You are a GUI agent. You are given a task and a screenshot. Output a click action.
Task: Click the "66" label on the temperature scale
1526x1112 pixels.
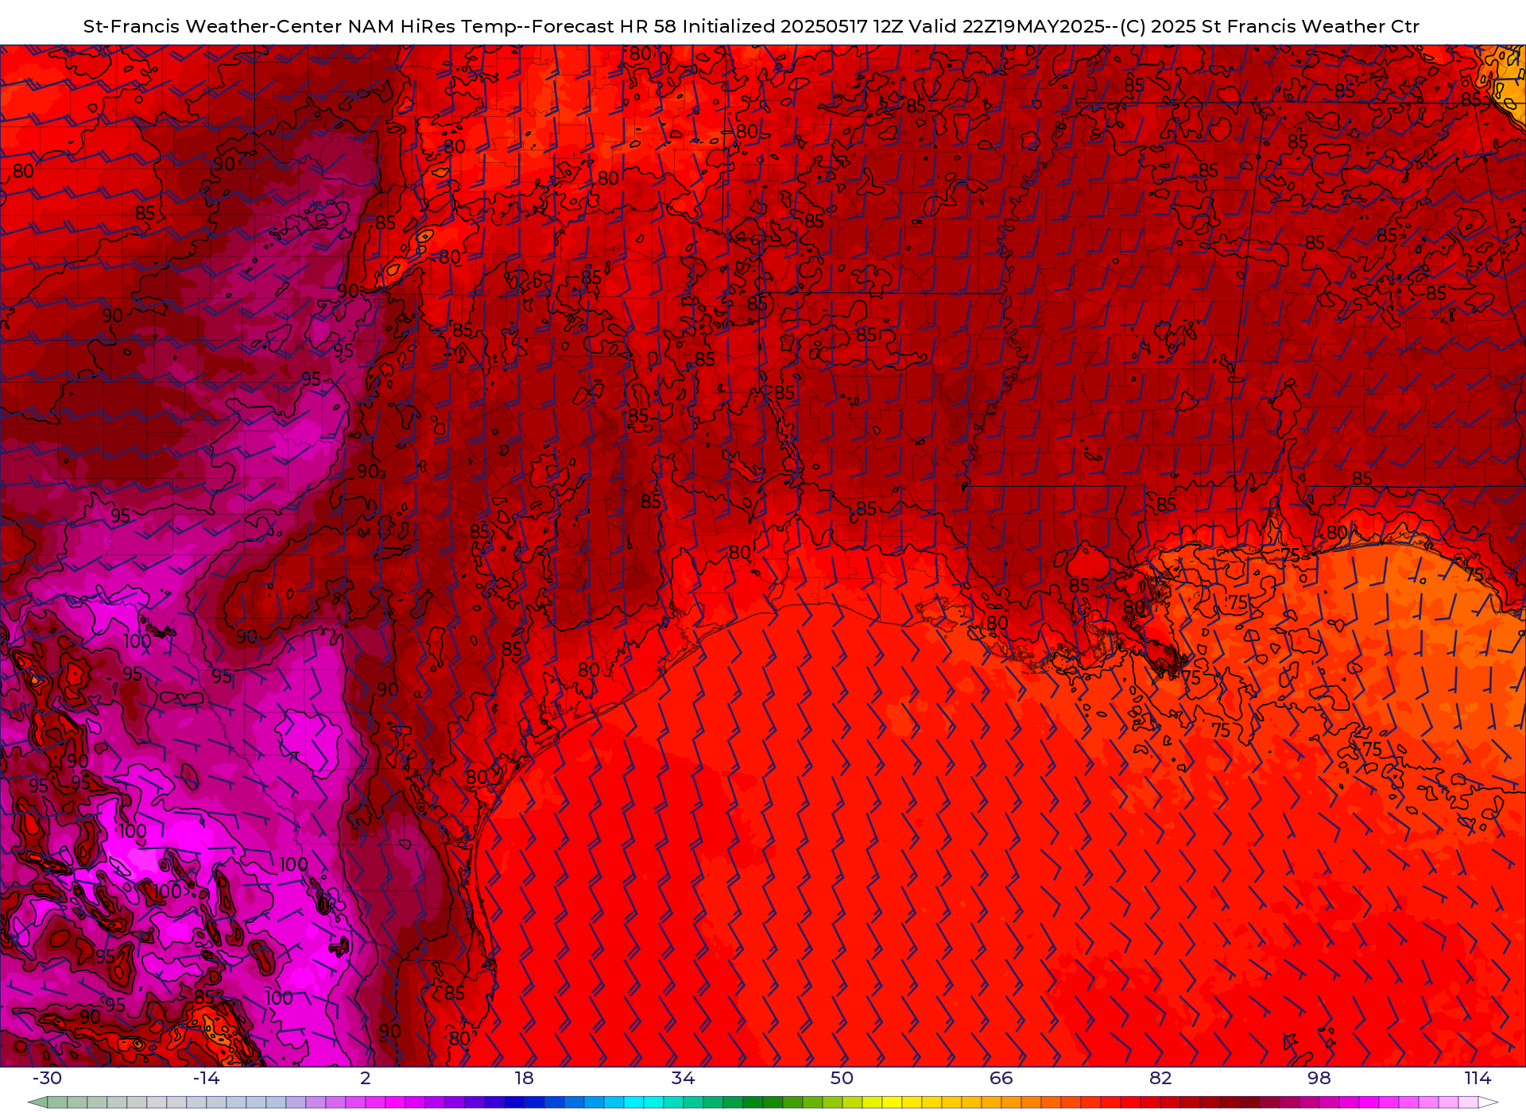pos(1001,1078)
